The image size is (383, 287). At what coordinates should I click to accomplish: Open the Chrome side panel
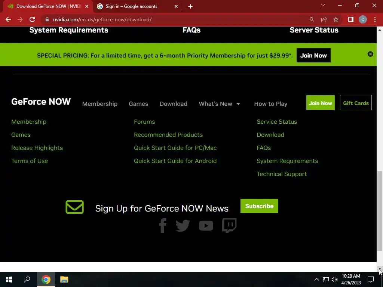coord(351,19)
